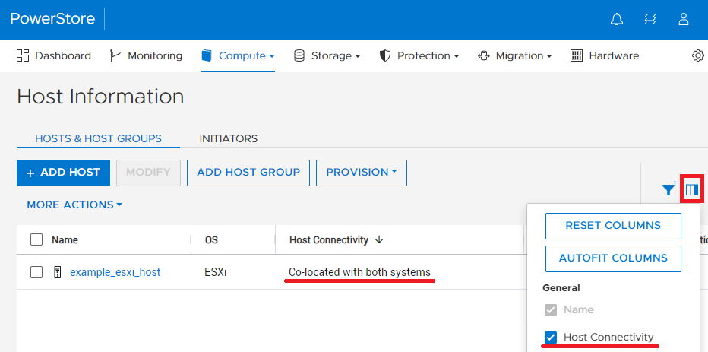The image size is (708, 352).
Task: Click the Add Host button
Action: click(63, 173)
